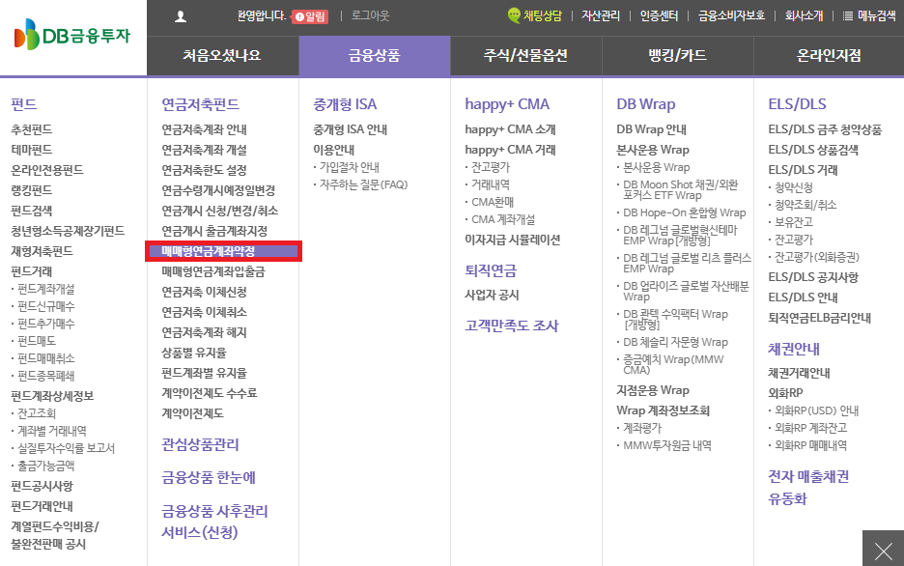This screenshot has height=566, width=904.
Task: Open 전자 매출채권 유동화
Action: [808, 488]
